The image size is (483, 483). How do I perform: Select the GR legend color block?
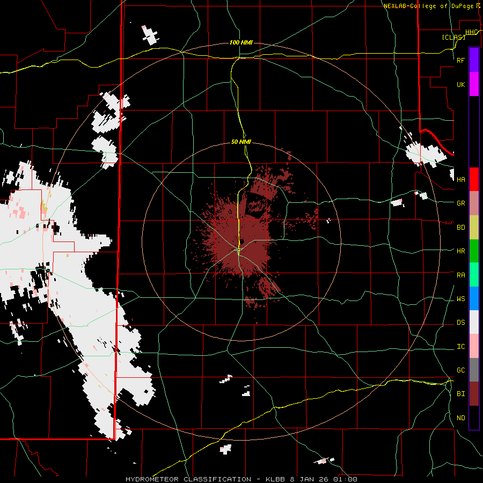(x=474, y=203)
